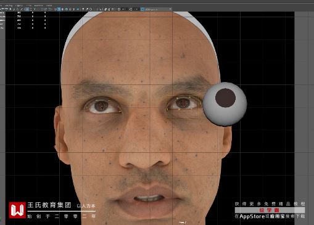314x225 pixels.
Task: Open the Renderer panel menu
Action: [x=38, y=6]
